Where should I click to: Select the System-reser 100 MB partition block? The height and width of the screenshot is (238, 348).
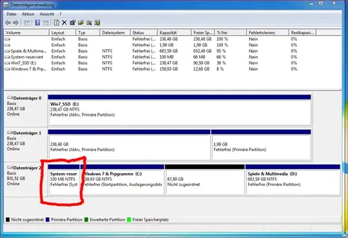pos(64,179)
